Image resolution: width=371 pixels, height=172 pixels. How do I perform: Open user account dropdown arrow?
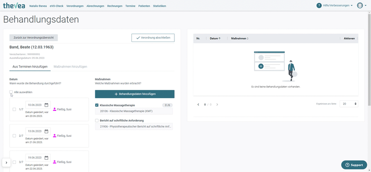(x=366, y=5)
